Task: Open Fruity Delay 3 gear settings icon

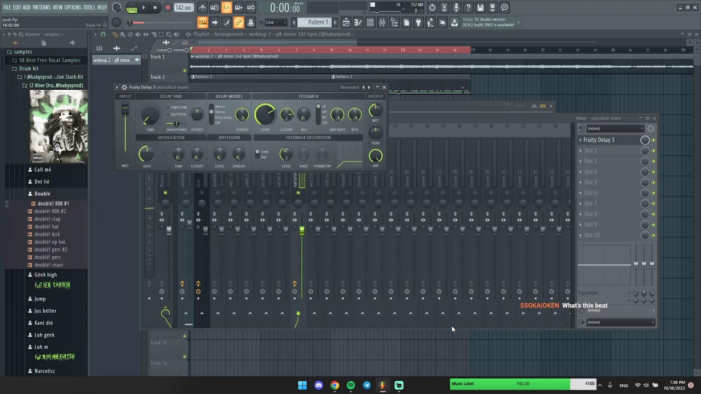Action: point(124,87)
